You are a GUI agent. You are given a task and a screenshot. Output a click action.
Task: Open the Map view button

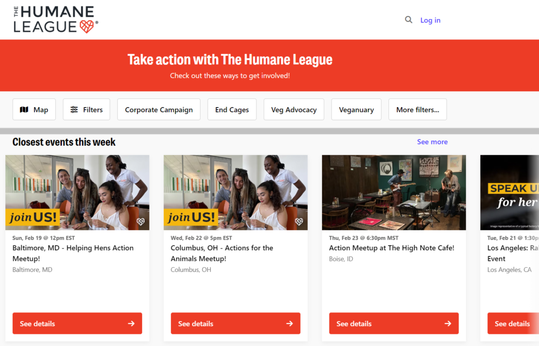pyautogui.click(x=34, y=109)
